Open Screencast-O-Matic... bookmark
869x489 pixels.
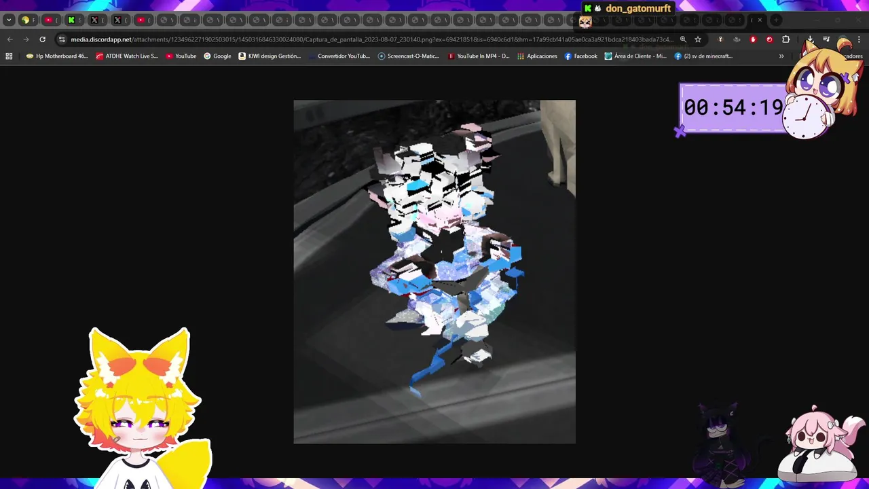coord(409,56)
